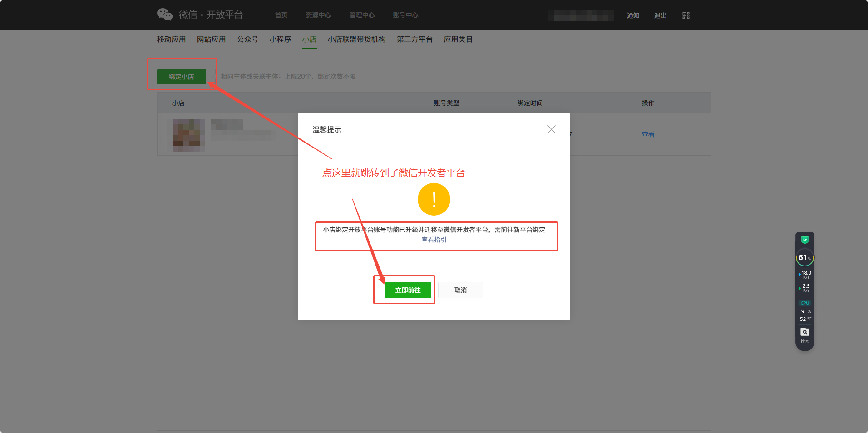Viewport: 868px width, 433px height.
Task: Click the green 绑定小店 button
Action: [x=182, y=77]
